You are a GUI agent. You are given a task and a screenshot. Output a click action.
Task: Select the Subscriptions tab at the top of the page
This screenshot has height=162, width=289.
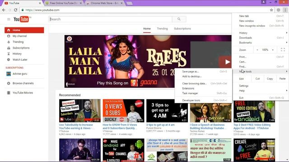tap(182, 29)
